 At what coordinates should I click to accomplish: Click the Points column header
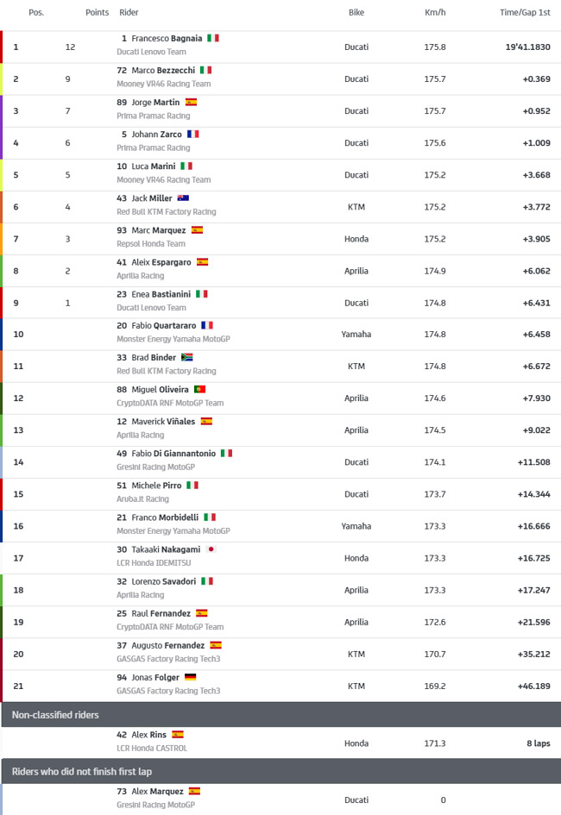click(98, 12)
